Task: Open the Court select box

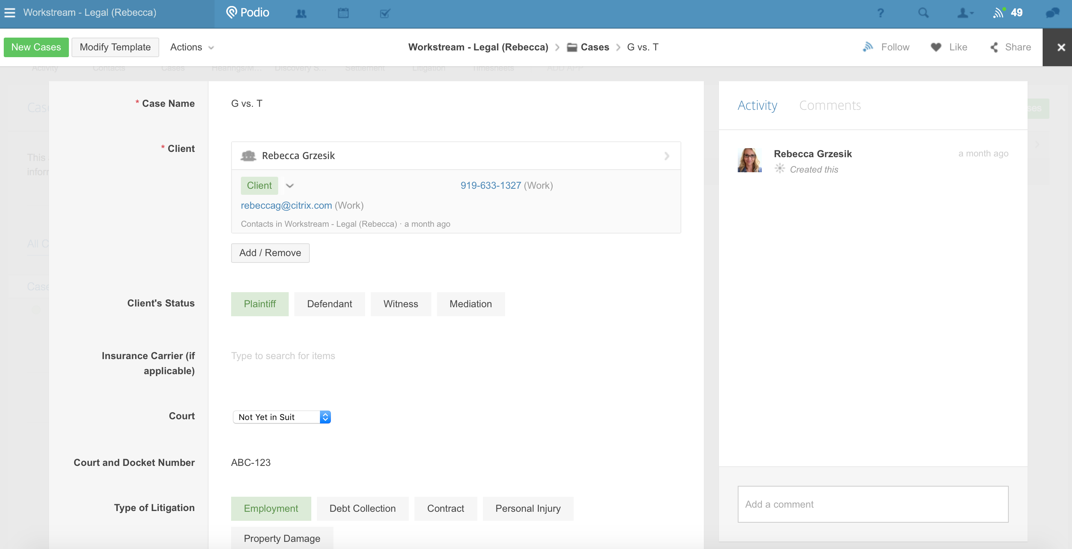Action: tap(281, 417)
